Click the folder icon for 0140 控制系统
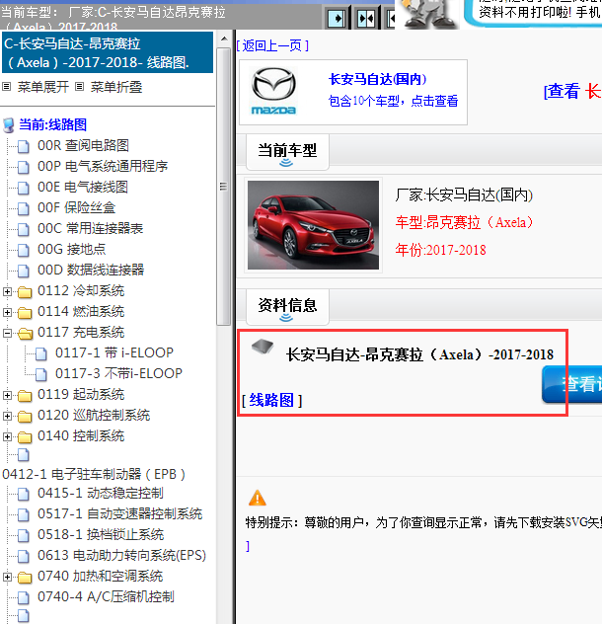This screenshot has width=602, height=624. 25,436
